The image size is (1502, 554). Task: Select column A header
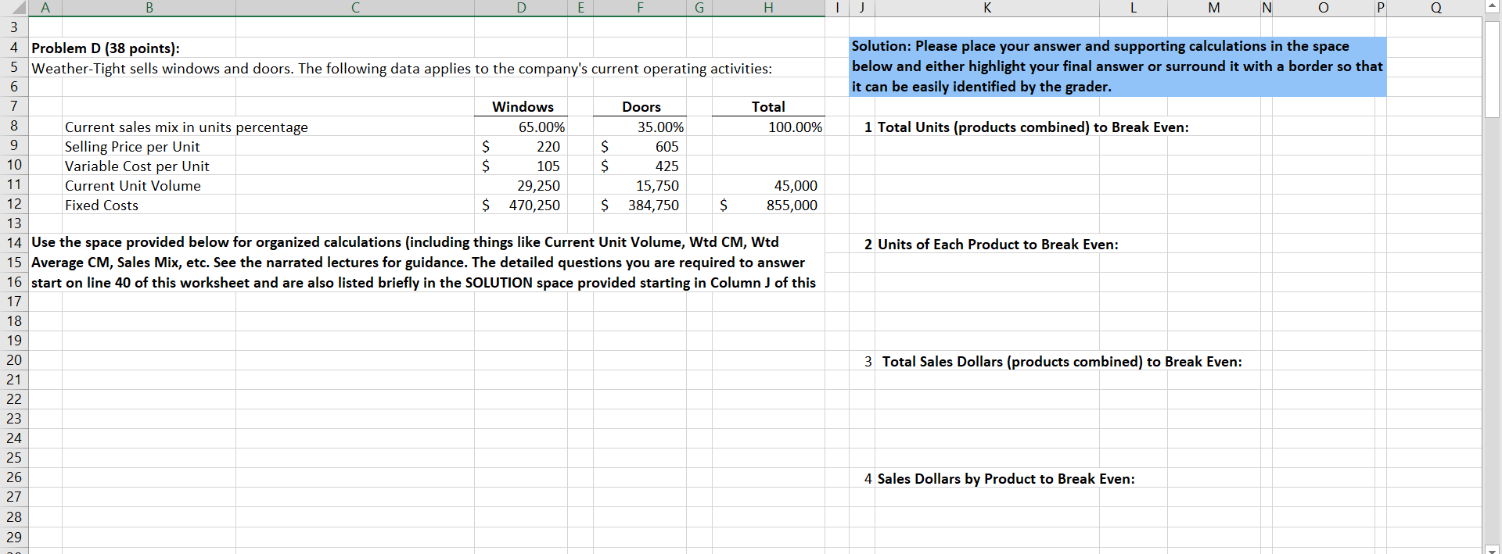45,8
